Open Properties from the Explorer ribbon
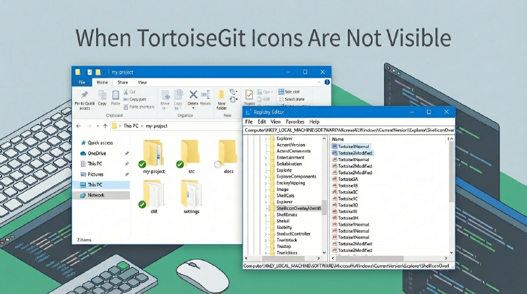Screen dimensions: 527x294 click(x=249, y=97)
